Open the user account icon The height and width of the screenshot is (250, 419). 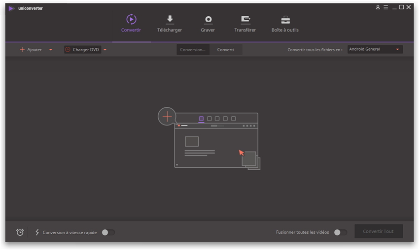[378, 7]
